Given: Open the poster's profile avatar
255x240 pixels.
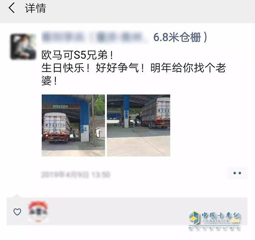Looking at the screenshot, I should click(23, 46).
